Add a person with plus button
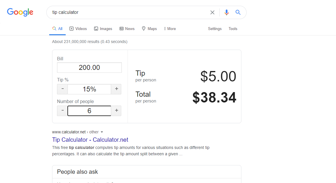Image resolution: width=336 pixels, height=183 pixels. point(116,111)
